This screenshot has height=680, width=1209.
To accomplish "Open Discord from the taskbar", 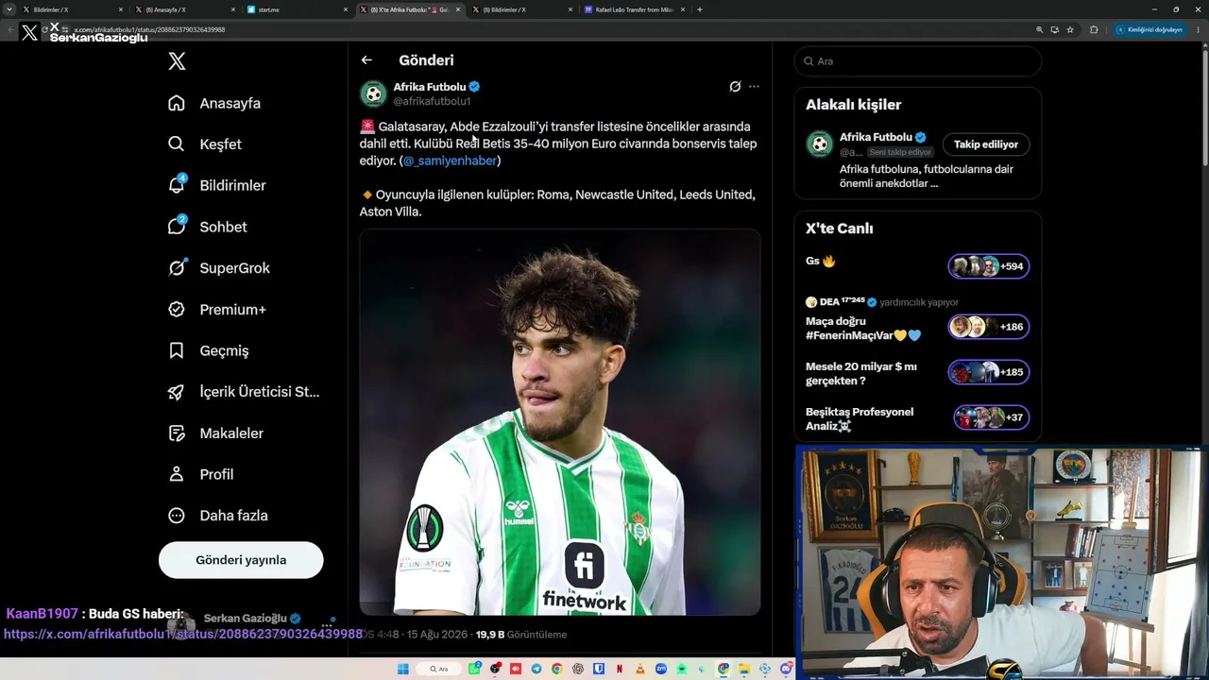I will [786, 669].
